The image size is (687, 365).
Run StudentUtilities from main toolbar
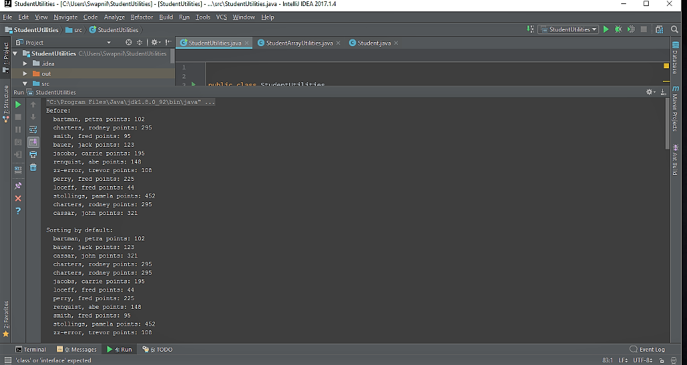tap(606, 29)
